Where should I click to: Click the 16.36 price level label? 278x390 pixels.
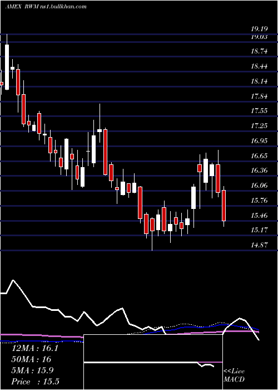point(259,170)
